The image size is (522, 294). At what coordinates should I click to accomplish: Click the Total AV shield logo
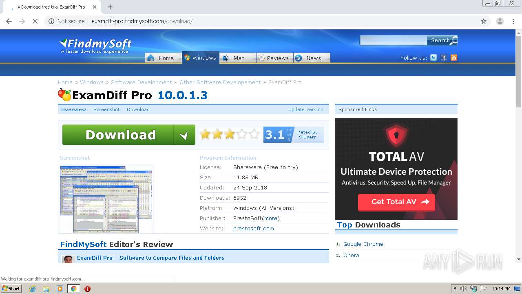pyautogui.click(x=396, y=136)
